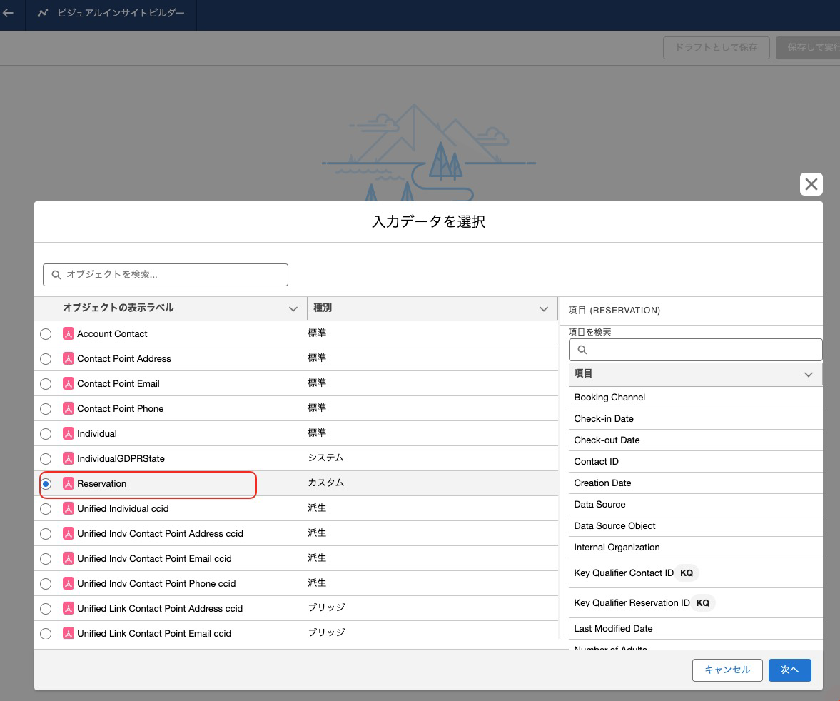Click Unified Indv Contact Point Email ccid icon

point(68,558)
